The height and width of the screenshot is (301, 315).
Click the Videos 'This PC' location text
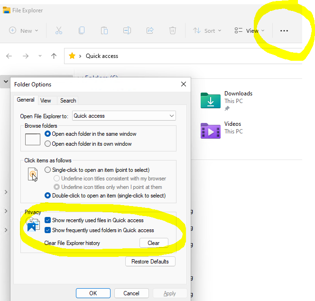233,132
